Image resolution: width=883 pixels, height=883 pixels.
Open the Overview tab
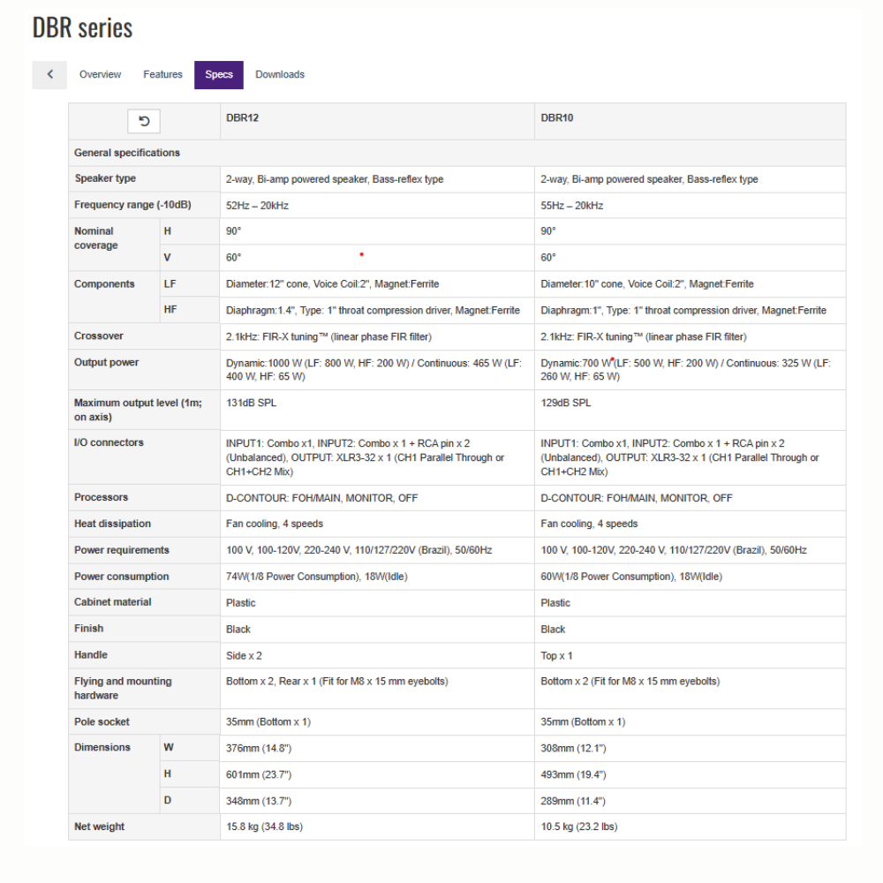pyautogui.click(x=101, y=75)
